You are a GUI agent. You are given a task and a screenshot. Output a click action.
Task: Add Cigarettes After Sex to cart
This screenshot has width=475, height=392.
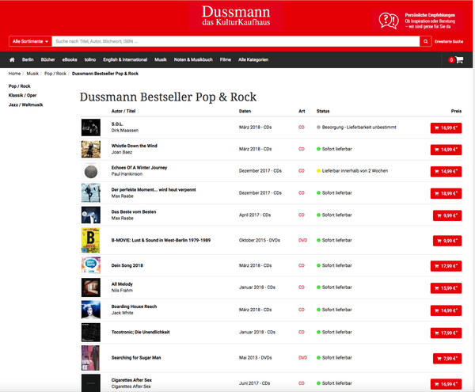[446, 384]
